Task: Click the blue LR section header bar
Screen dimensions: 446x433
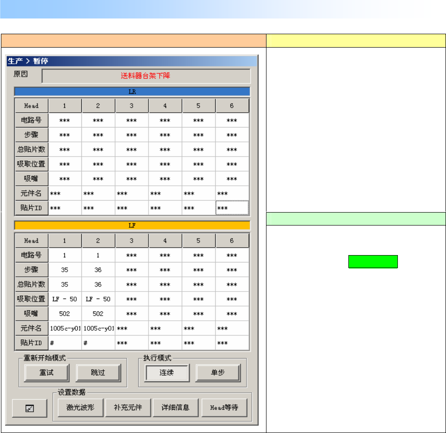Action: (132, 91)
